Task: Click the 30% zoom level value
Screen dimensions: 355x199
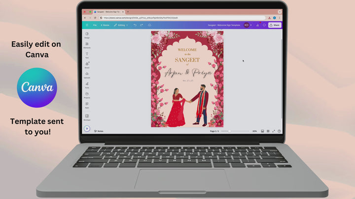Action: [254, 131]
